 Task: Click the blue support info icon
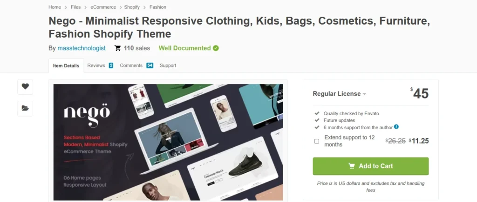[396, 127]
